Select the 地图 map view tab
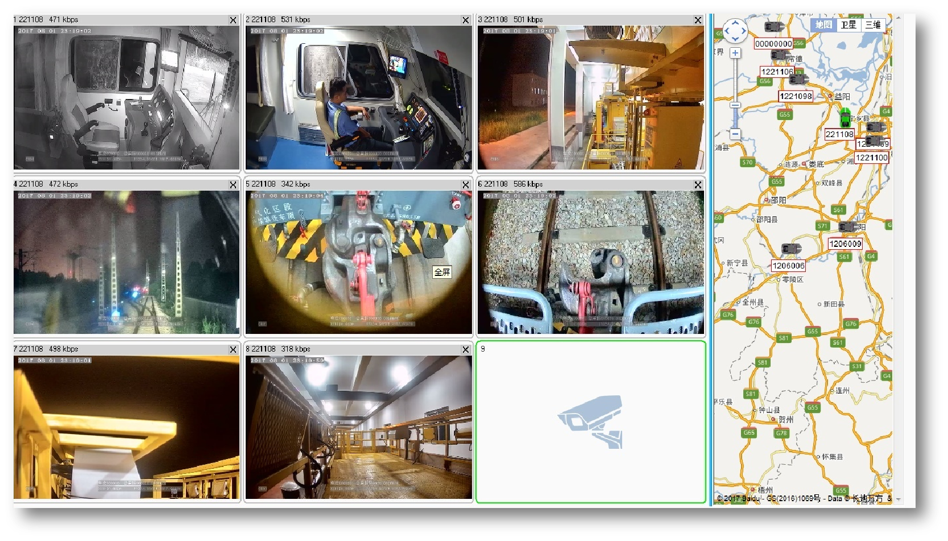The height and width of the screenshot is (541, 948). point(823,24)
